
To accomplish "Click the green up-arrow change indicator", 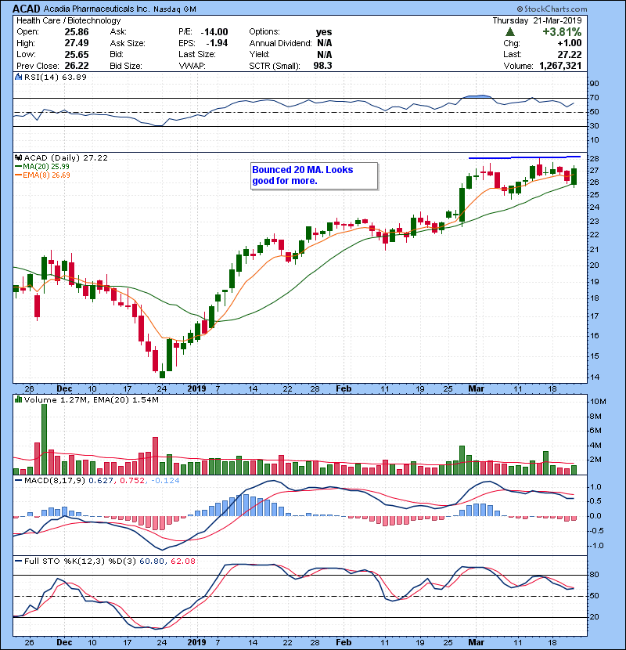I will click(x=510, y=32).
